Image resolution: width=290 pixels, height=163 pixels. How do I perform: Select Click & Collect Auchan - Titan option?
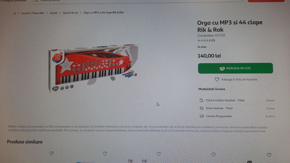237,100
